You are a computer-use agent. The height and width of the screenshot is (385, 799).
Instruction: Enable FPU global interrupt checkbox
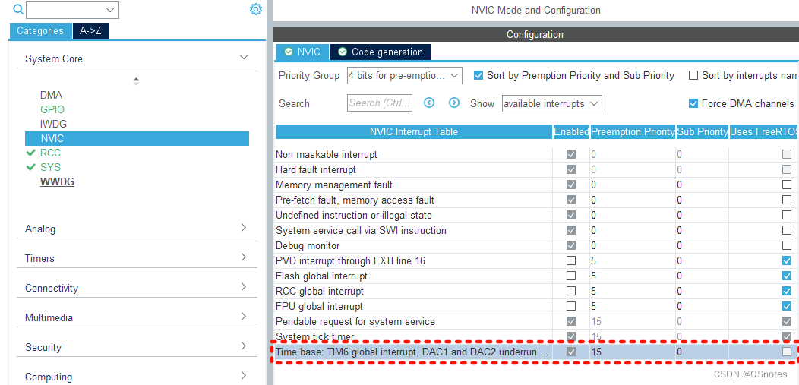[x=571, y=306]
